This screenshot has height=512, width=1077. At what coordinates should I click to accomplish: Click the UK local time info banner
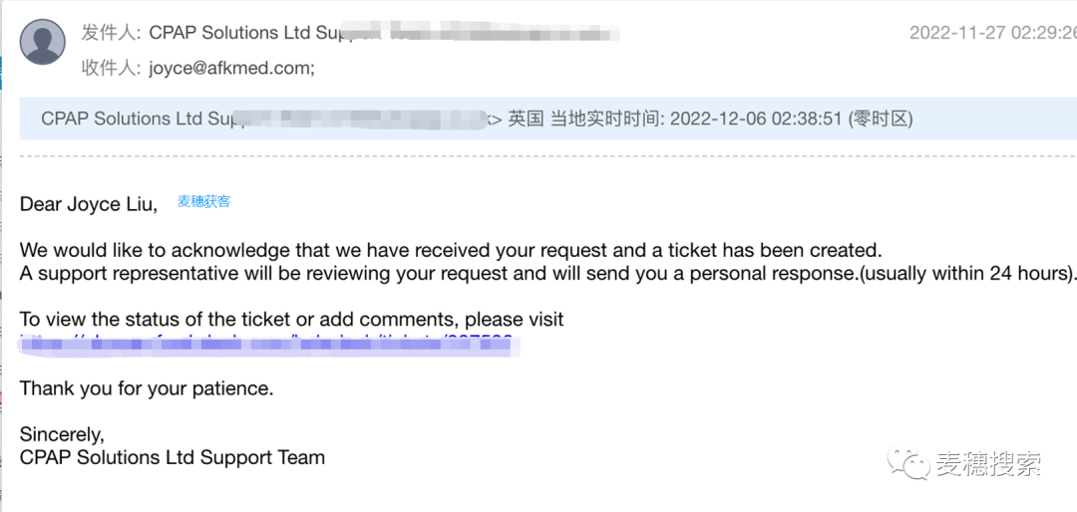[x=548, y=119]
